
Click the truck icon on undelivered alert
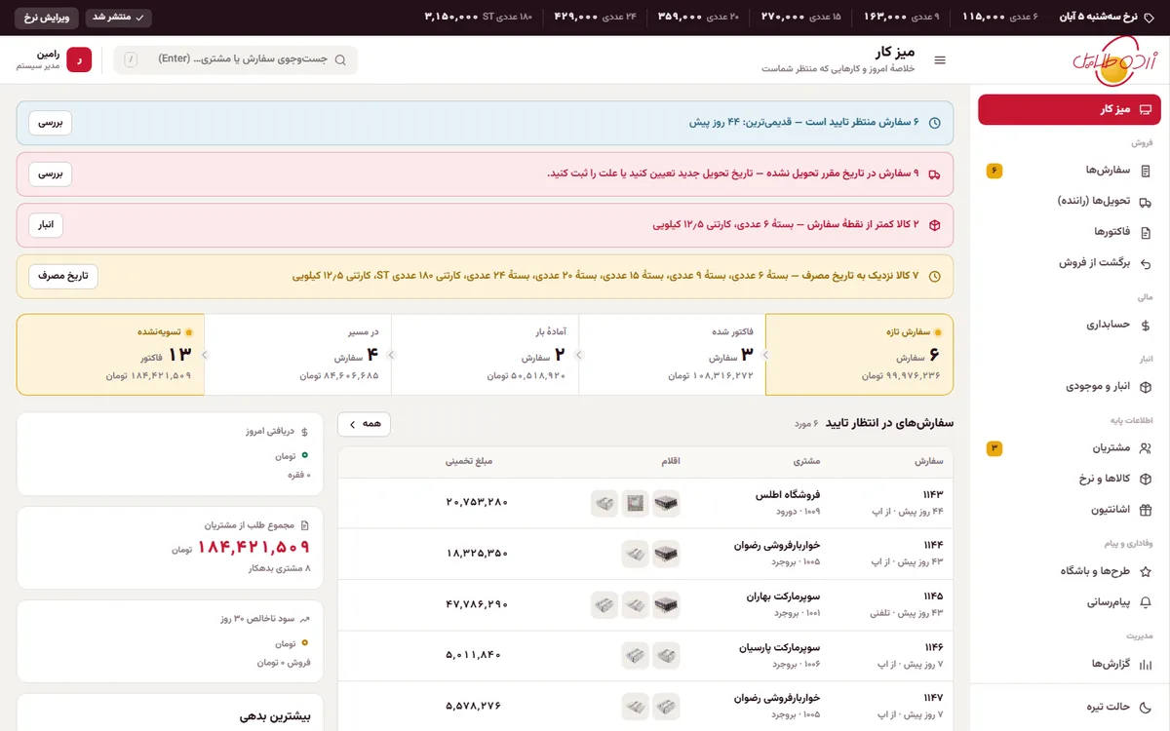(934, 173)
